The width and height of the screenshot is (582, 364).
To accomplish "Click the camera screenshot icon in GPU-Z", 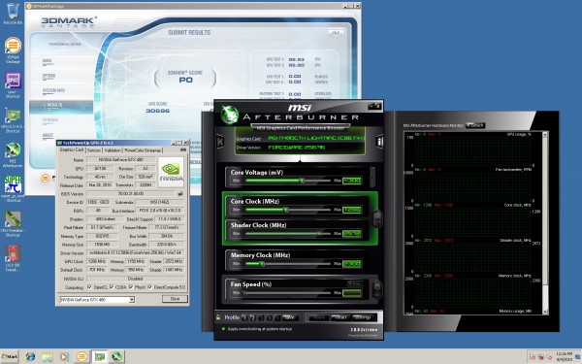I will (x=183, y=150).
